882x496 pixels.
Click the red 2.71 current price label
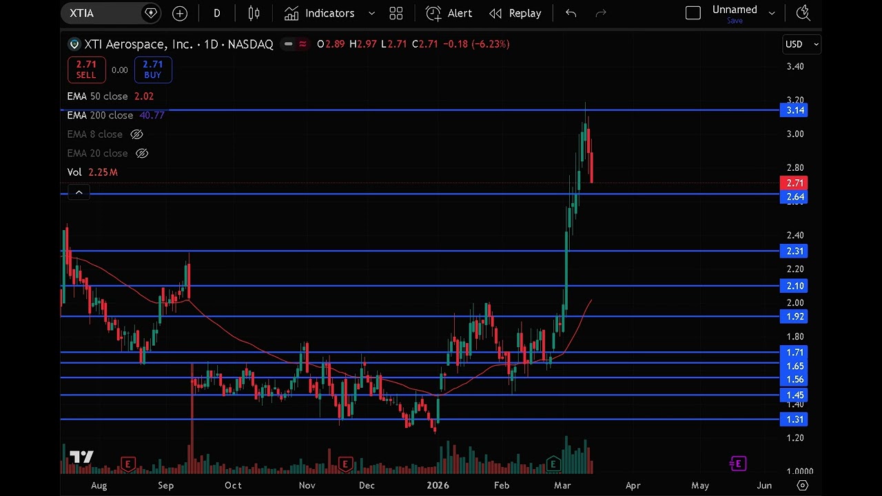click(795, 183)
